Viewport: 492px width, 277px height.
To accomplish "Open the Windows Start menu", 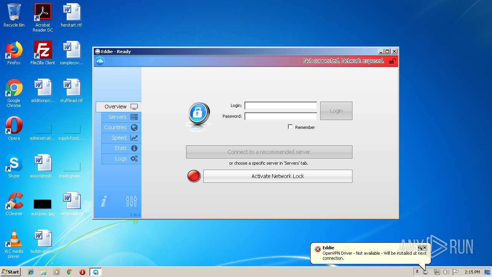I will (10, 272).
